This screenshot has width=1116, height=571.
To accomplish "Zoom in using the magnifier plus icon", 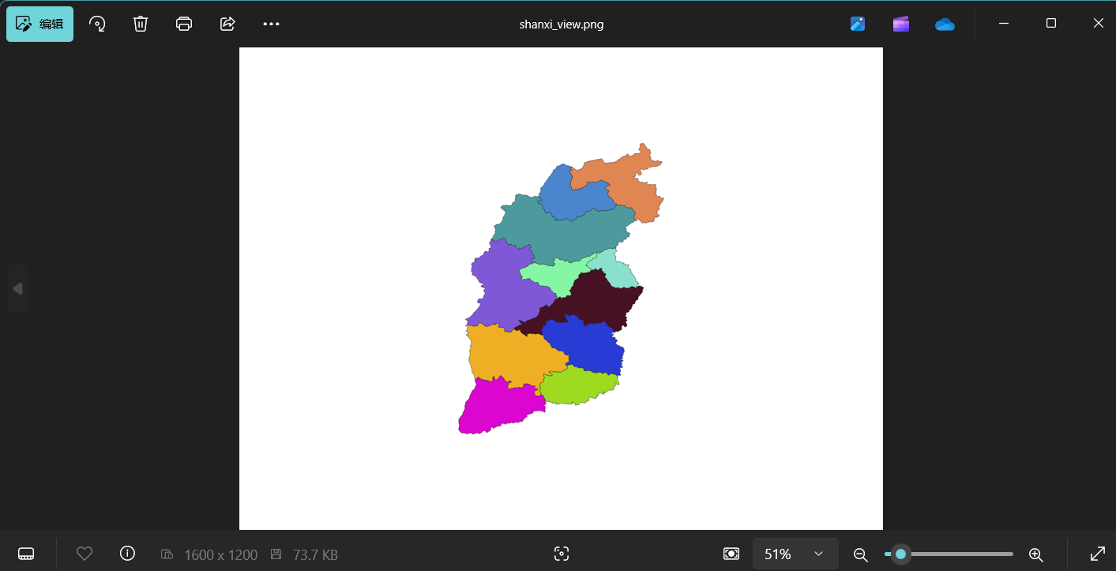I will [1035, 554].
